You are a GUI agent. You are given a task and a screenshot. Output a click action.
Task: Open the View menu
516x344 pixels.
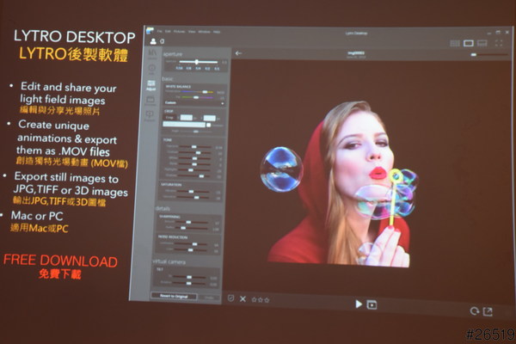click(x=192, y=32)
